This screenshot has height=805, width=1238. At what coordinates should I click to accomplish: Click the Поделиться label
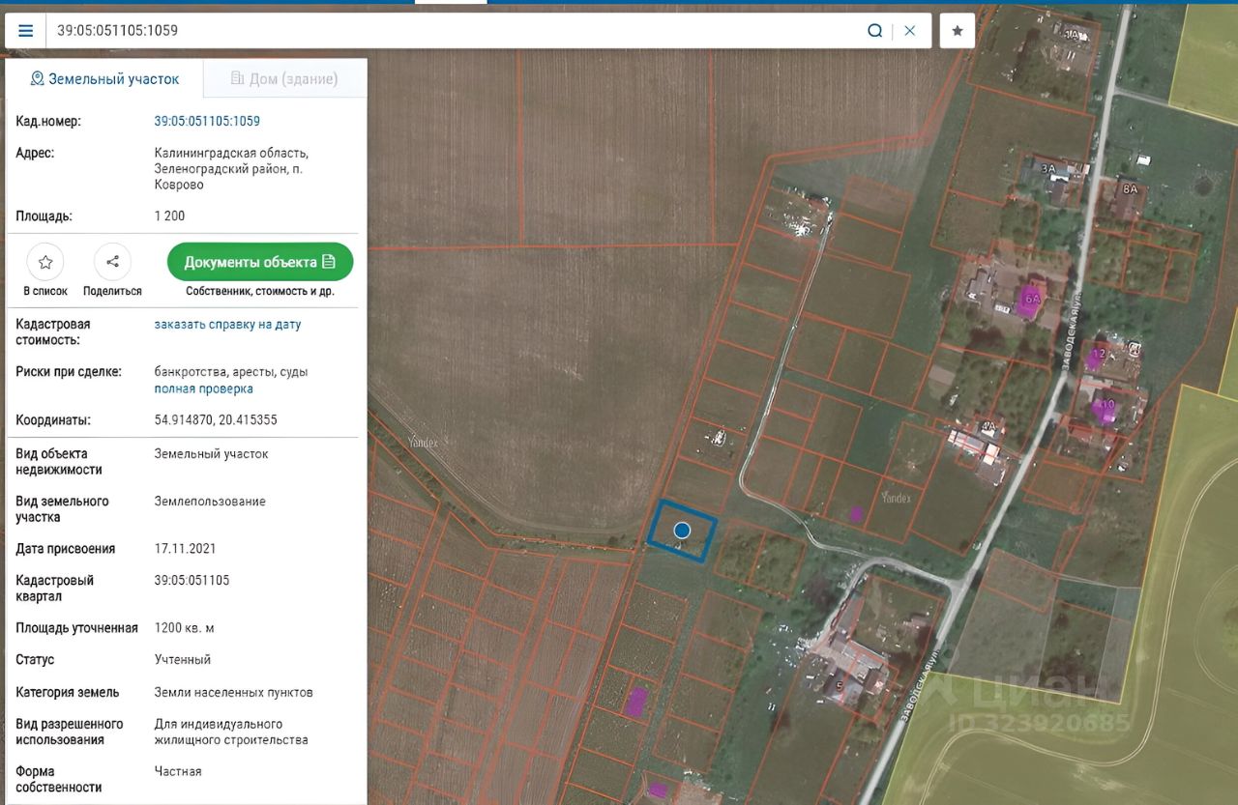point(112,291)
